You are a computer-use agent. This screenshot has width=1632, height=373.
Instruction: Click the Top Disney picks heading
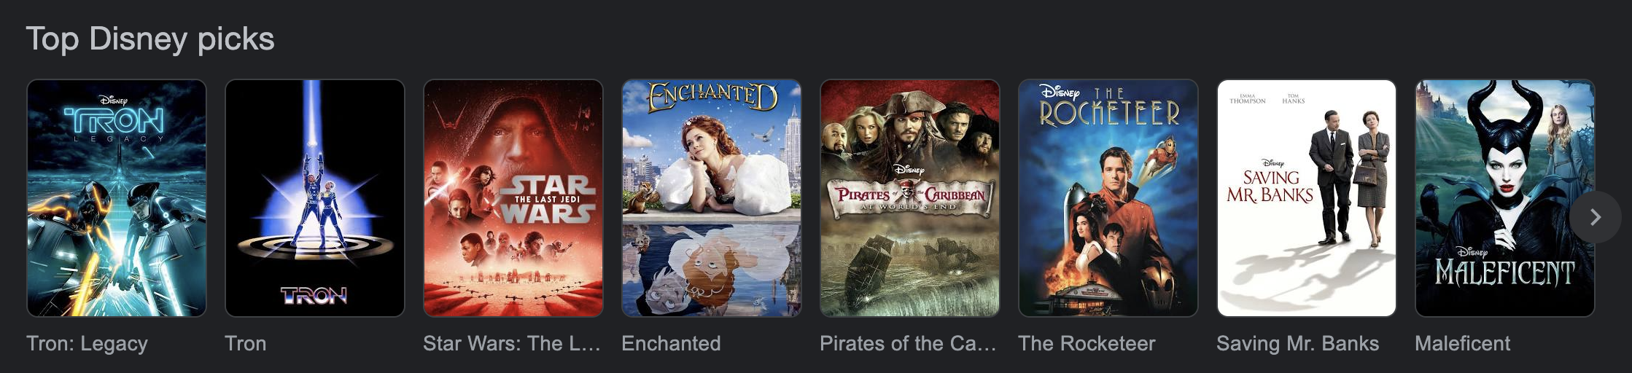[150, 39]
